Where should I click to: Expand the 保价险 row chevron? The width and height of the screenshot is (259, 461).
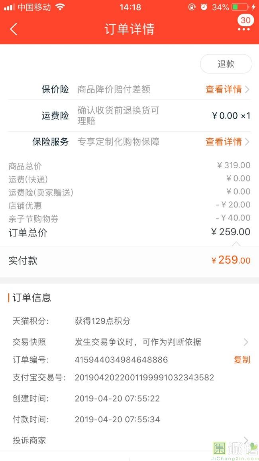(247, 89)
